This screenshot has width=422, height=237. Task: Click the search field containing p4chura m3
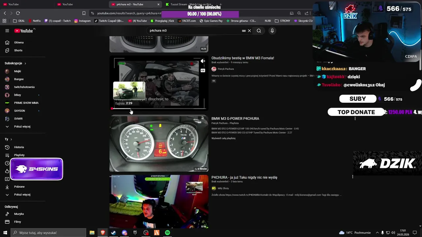coord(195,31)
